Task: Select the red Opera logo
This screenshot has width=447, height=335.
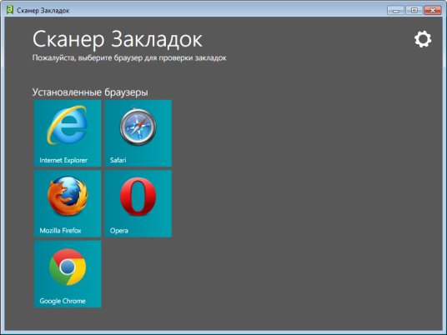Action: point(138,197)
